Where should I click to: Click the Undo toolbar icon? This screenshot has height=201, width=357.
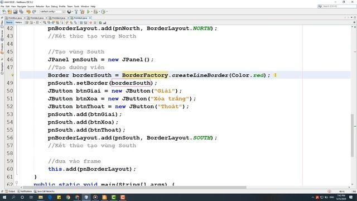pos(28,12)
